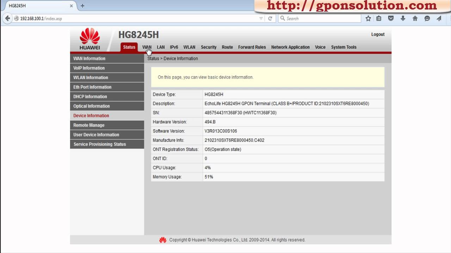Click the Memory Usage 51% value
The height and width of the screenshot is (253, 451).
tap(209, 177)
